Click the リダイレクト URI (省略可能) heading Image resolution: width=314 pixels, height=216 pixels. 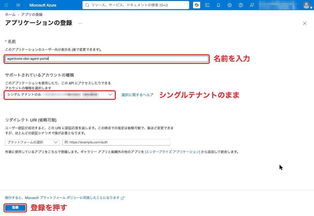(31, 120)
